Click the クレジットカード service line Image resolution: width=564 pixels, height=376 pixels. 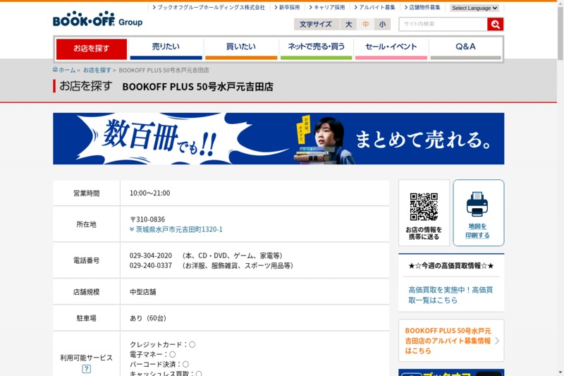tap(163, 344)
